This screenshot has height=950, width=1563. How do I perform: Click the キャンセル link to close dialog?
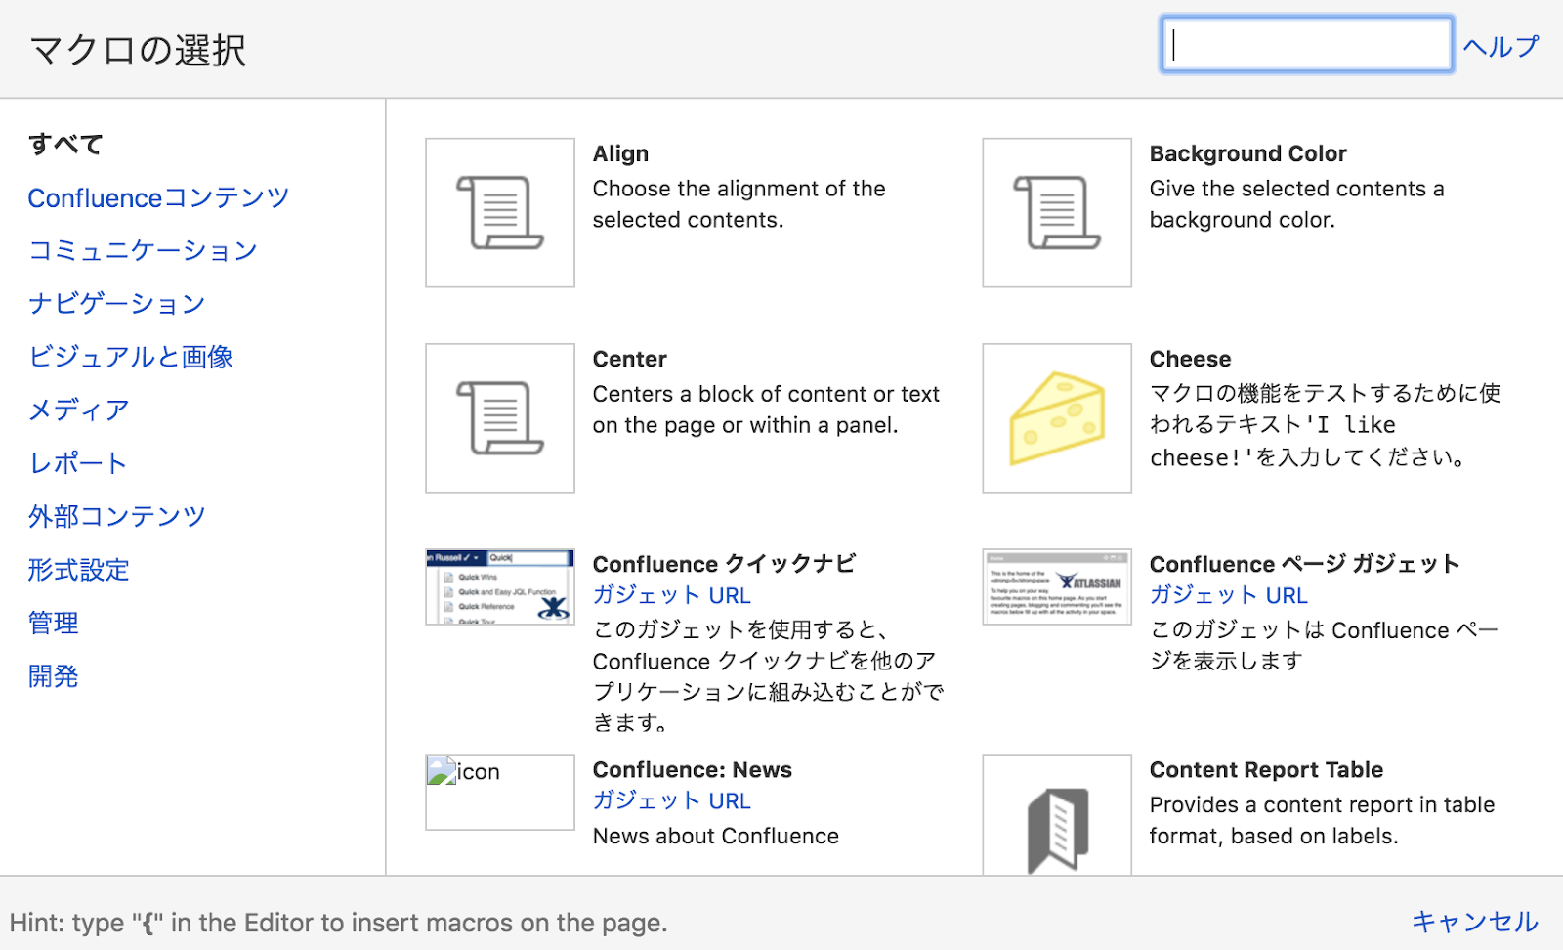[1475, 922]
